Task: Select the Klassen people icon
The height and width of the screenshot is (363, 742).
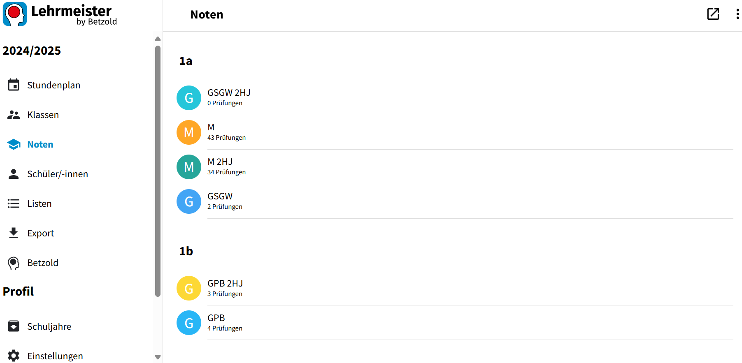Action: 14,115
